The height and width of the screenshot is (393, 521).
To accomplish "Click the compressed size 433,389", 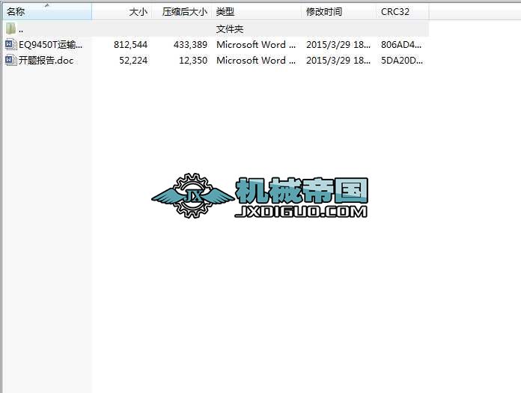I will [190, 44].
